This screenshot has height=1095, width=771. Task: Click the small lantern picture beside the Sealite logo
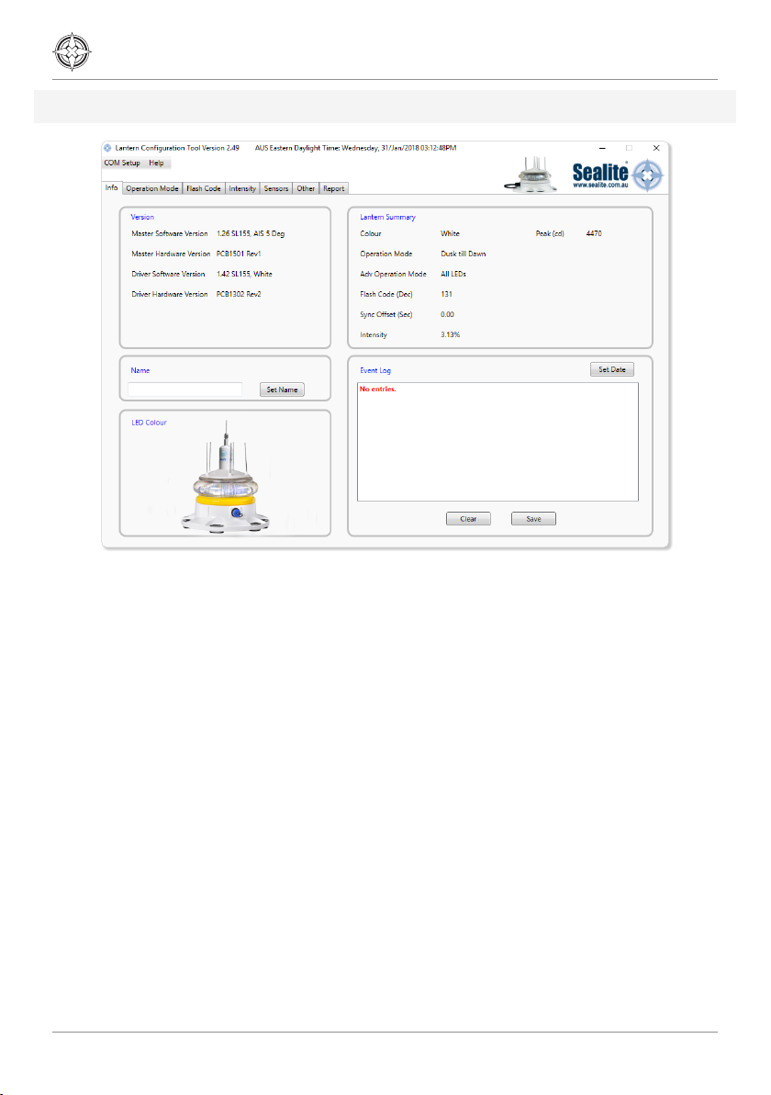pyautogui.click(x=531, y=174)
